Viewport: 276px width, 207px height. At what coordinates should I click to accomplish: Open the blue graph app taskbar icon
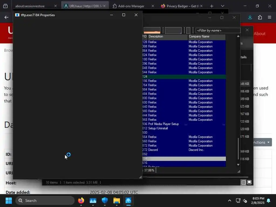click(93, 201)
